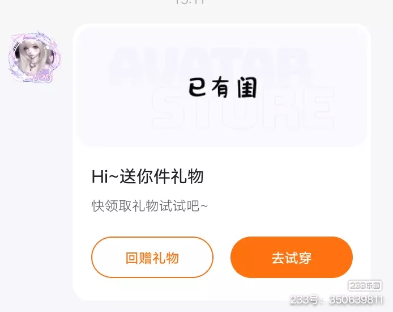Select the 233号 ID number text
393x312 pixels.
pyautogui.click(x=336, y=300)
